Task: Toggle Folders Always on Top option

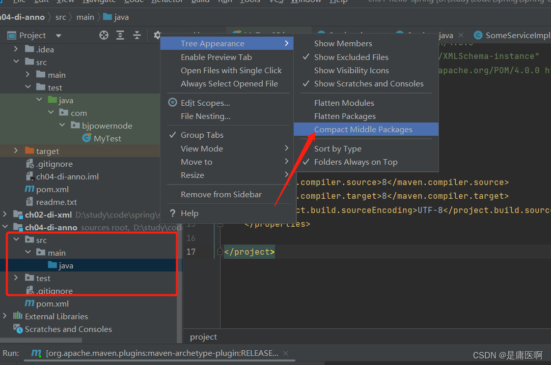Action: [x=366, y=162]
